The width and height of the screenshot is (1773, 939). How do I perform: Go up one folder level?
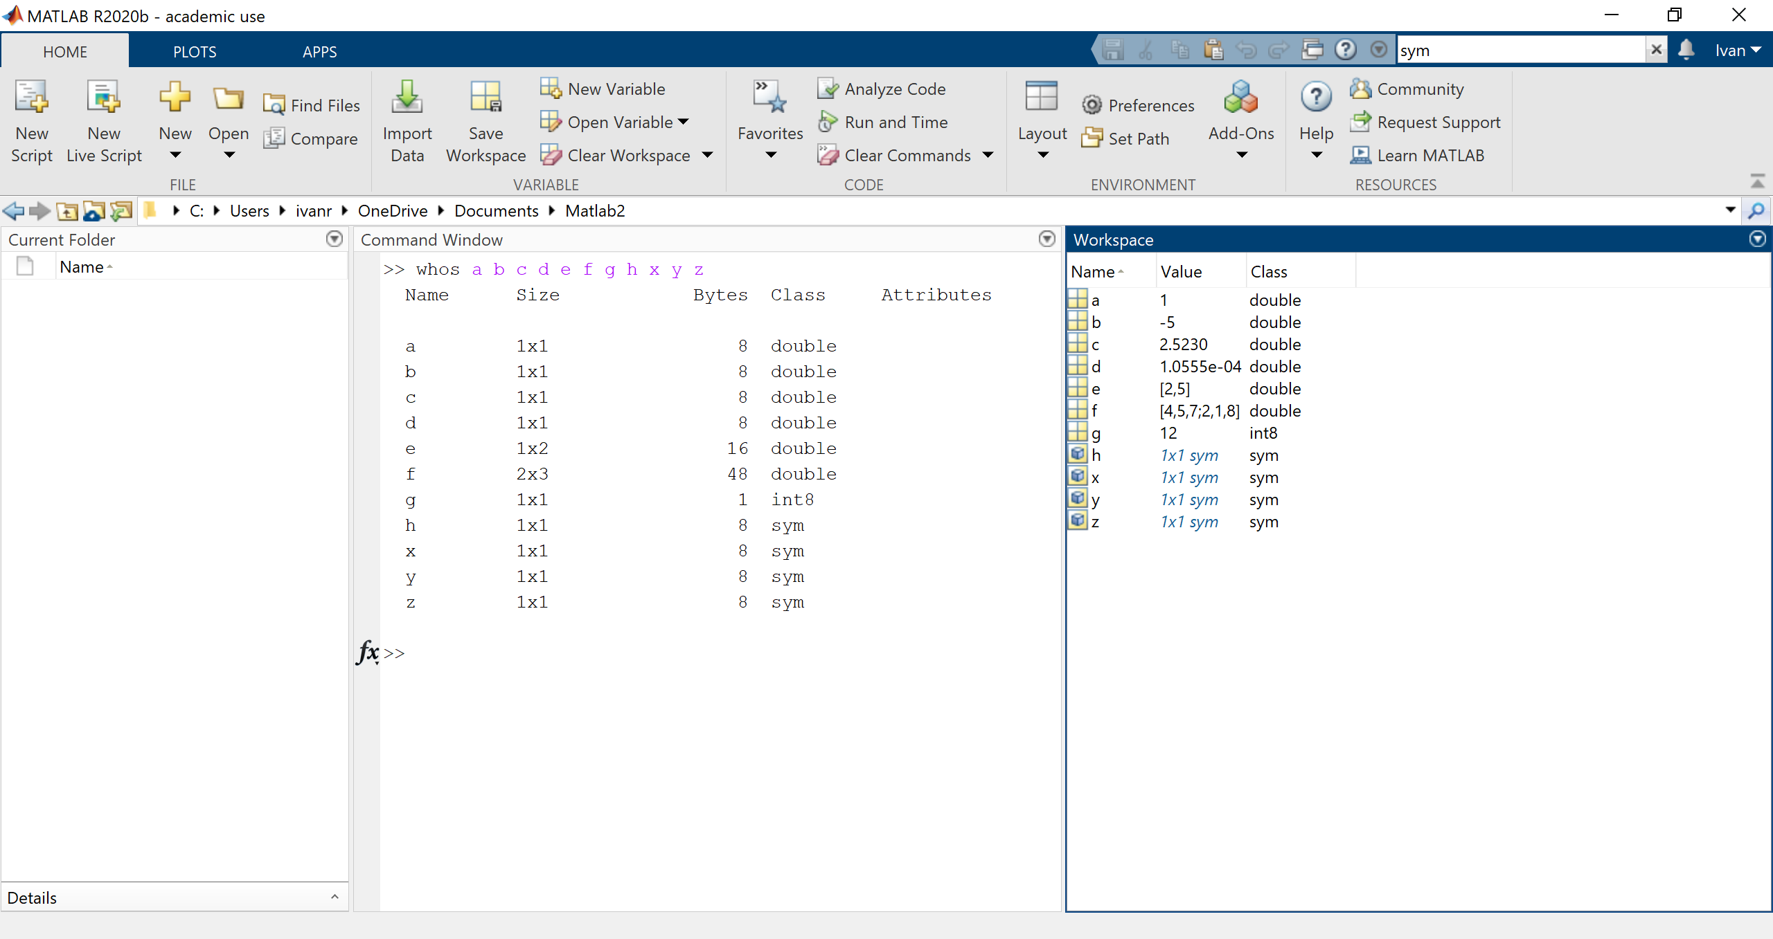66,211
